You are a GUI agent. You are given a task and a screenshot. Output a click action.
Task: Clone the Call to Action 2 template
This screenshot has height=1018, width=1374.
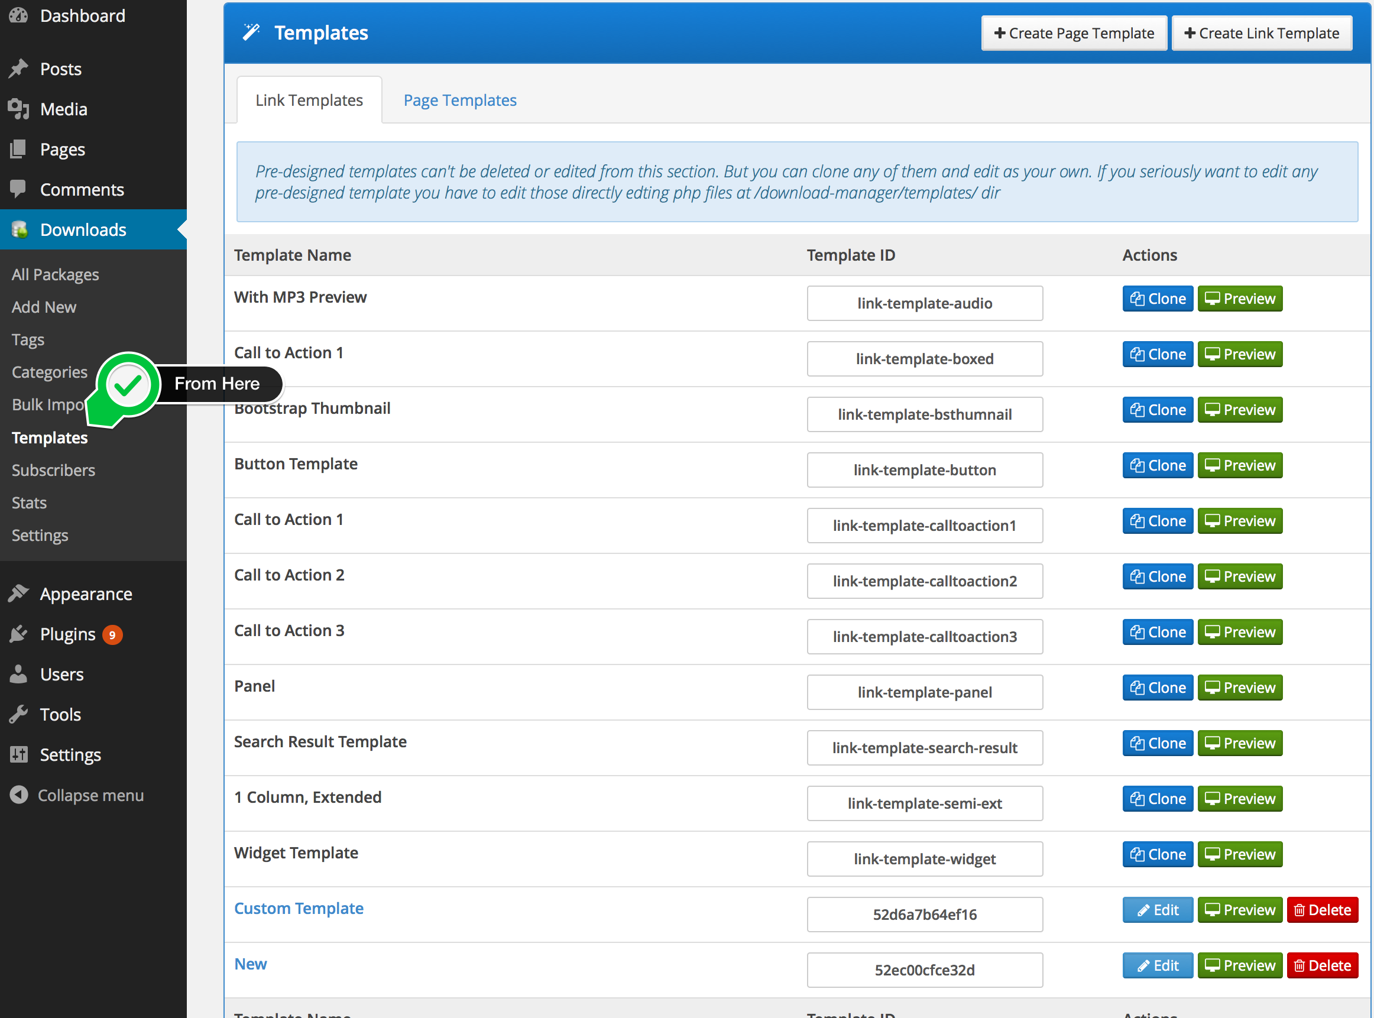pyautogui.click(x=1158, y=577)
